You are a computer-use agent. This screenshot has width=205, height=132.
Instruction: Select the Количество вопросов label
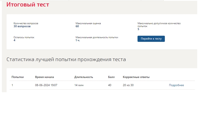26,24
